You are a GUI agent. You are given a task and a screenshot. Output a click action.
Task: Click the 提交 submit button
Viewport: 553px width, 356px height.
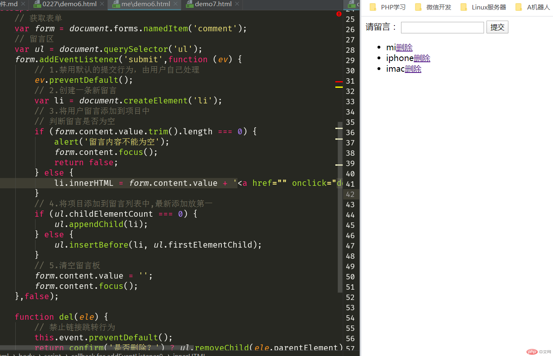[497, 27]
